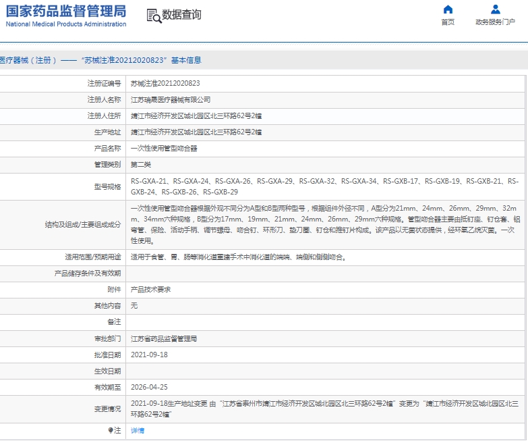Click the 变更情况 label
Image resolution: width=528 pixels, height=443 pixels.
[107, 409]
